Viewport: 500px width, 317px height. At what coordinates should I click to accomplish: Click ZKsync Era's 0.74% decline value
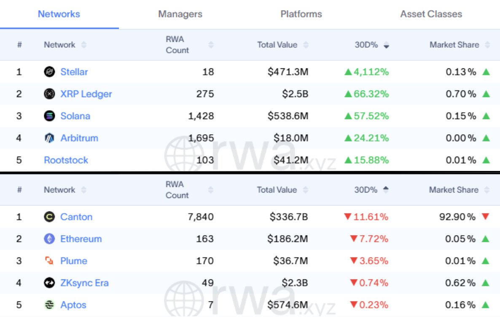tap(369, 283)
